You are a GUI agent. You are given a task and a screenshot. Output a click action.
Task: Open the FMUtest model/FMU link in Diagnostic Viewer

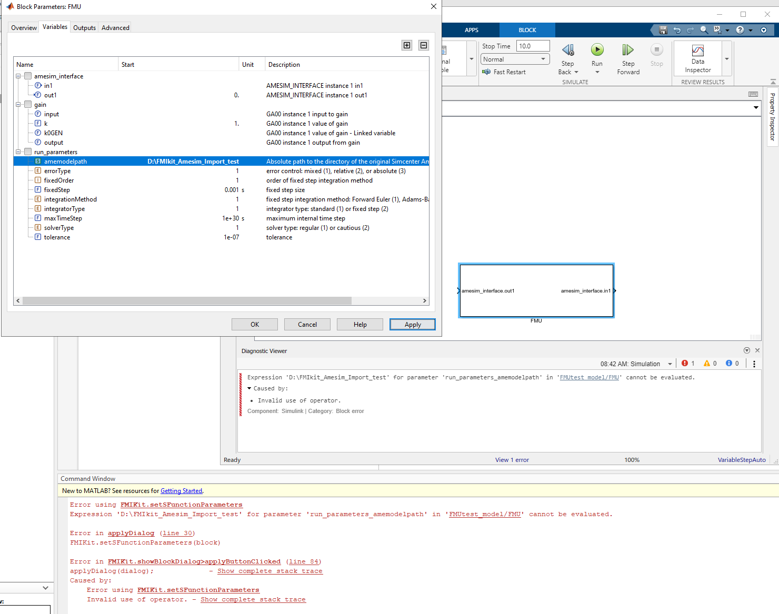coord(589,377)
